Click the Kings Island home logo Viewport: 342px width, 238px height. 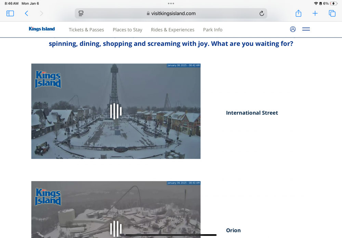point(42,29)
